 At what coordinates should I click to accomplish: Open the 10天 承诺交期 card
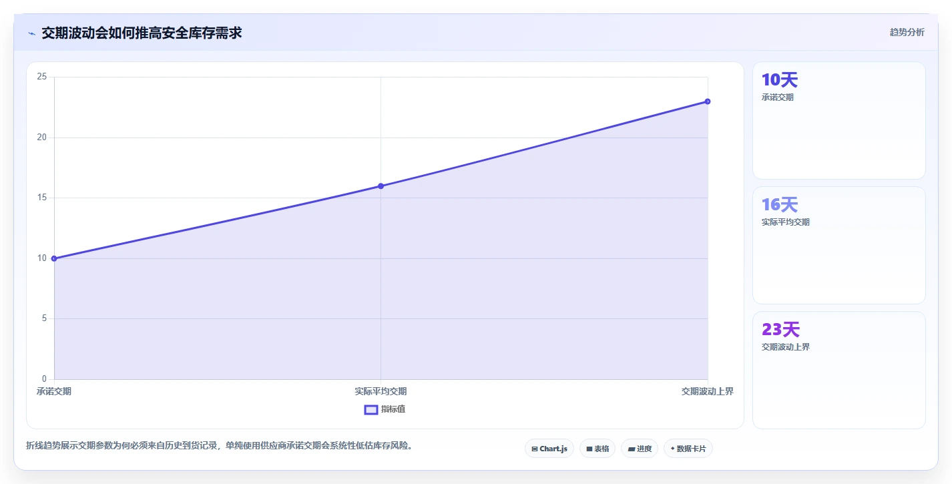click(x=839, y=120)
